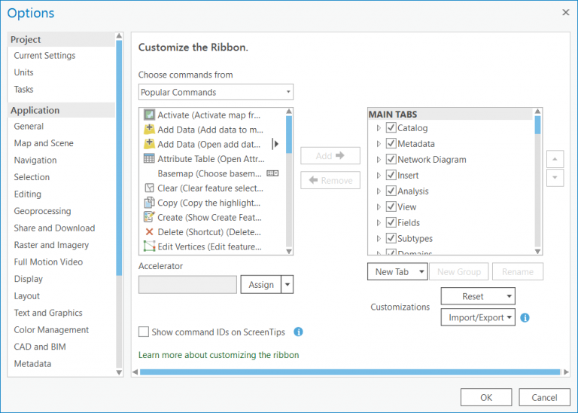Click the Copy command icon
The width and height of the screenshot is (578, 413).
click(x=149, y=203)
